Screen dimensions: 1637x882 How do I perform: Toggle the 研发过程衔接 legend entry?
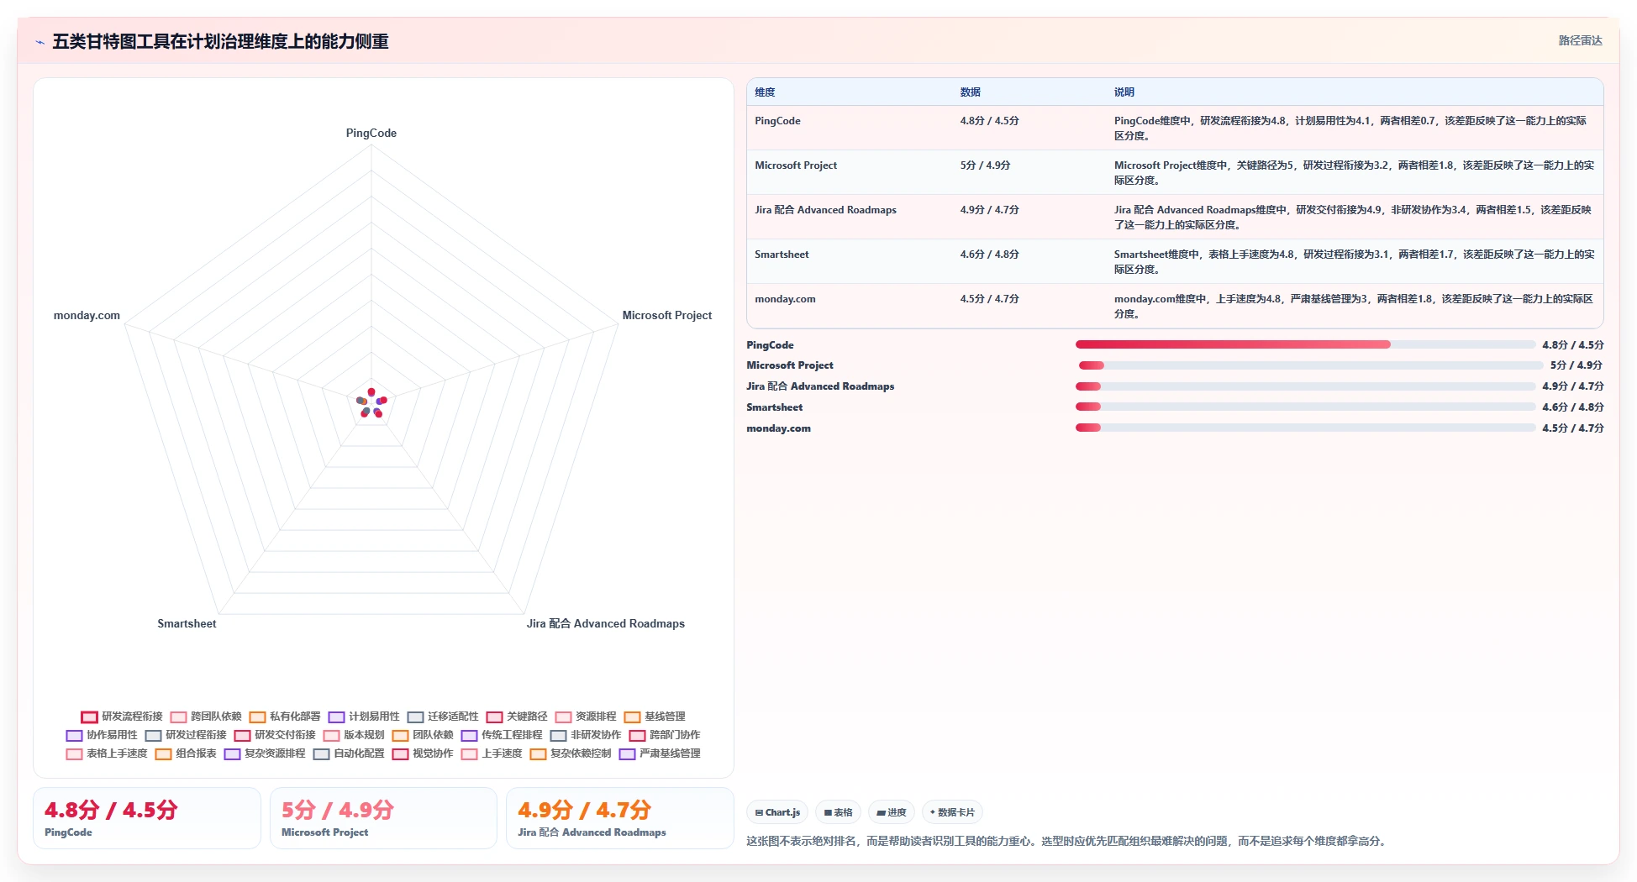coord(186,735)
